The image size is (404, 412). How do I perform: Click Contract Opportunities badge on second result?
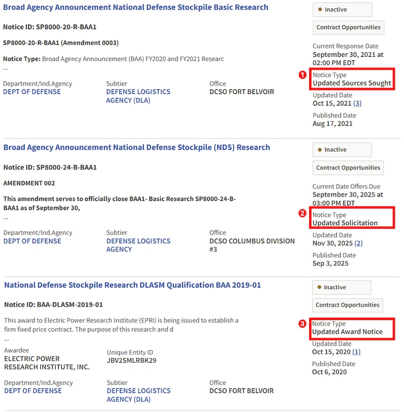[348, 168]
